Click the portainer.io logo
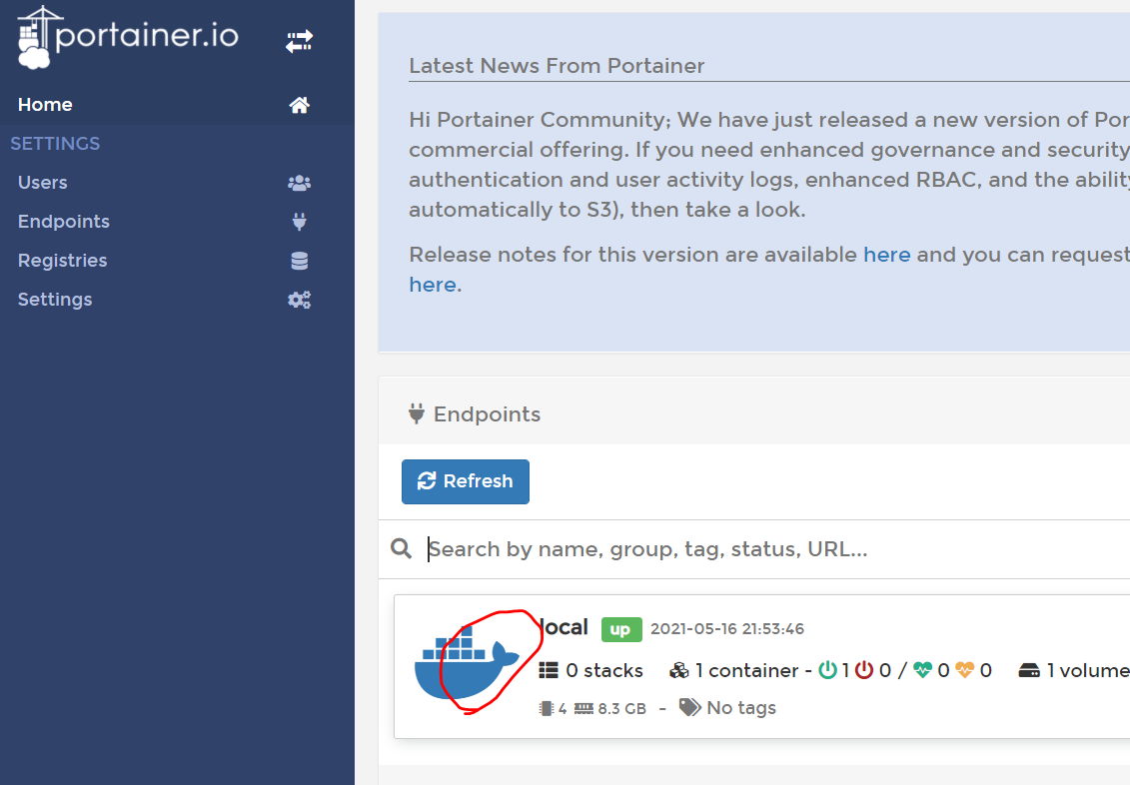The width and height of the screenshot is (1130, 785). point(128,37)
